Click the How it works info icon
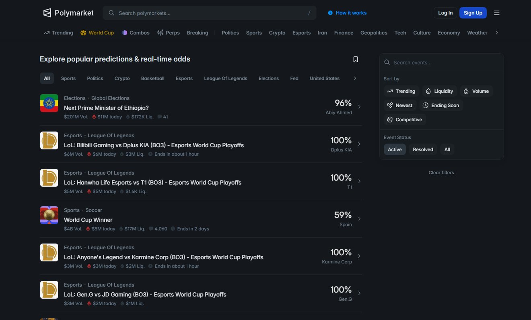531x320 pixels. (x=330, y=13)
